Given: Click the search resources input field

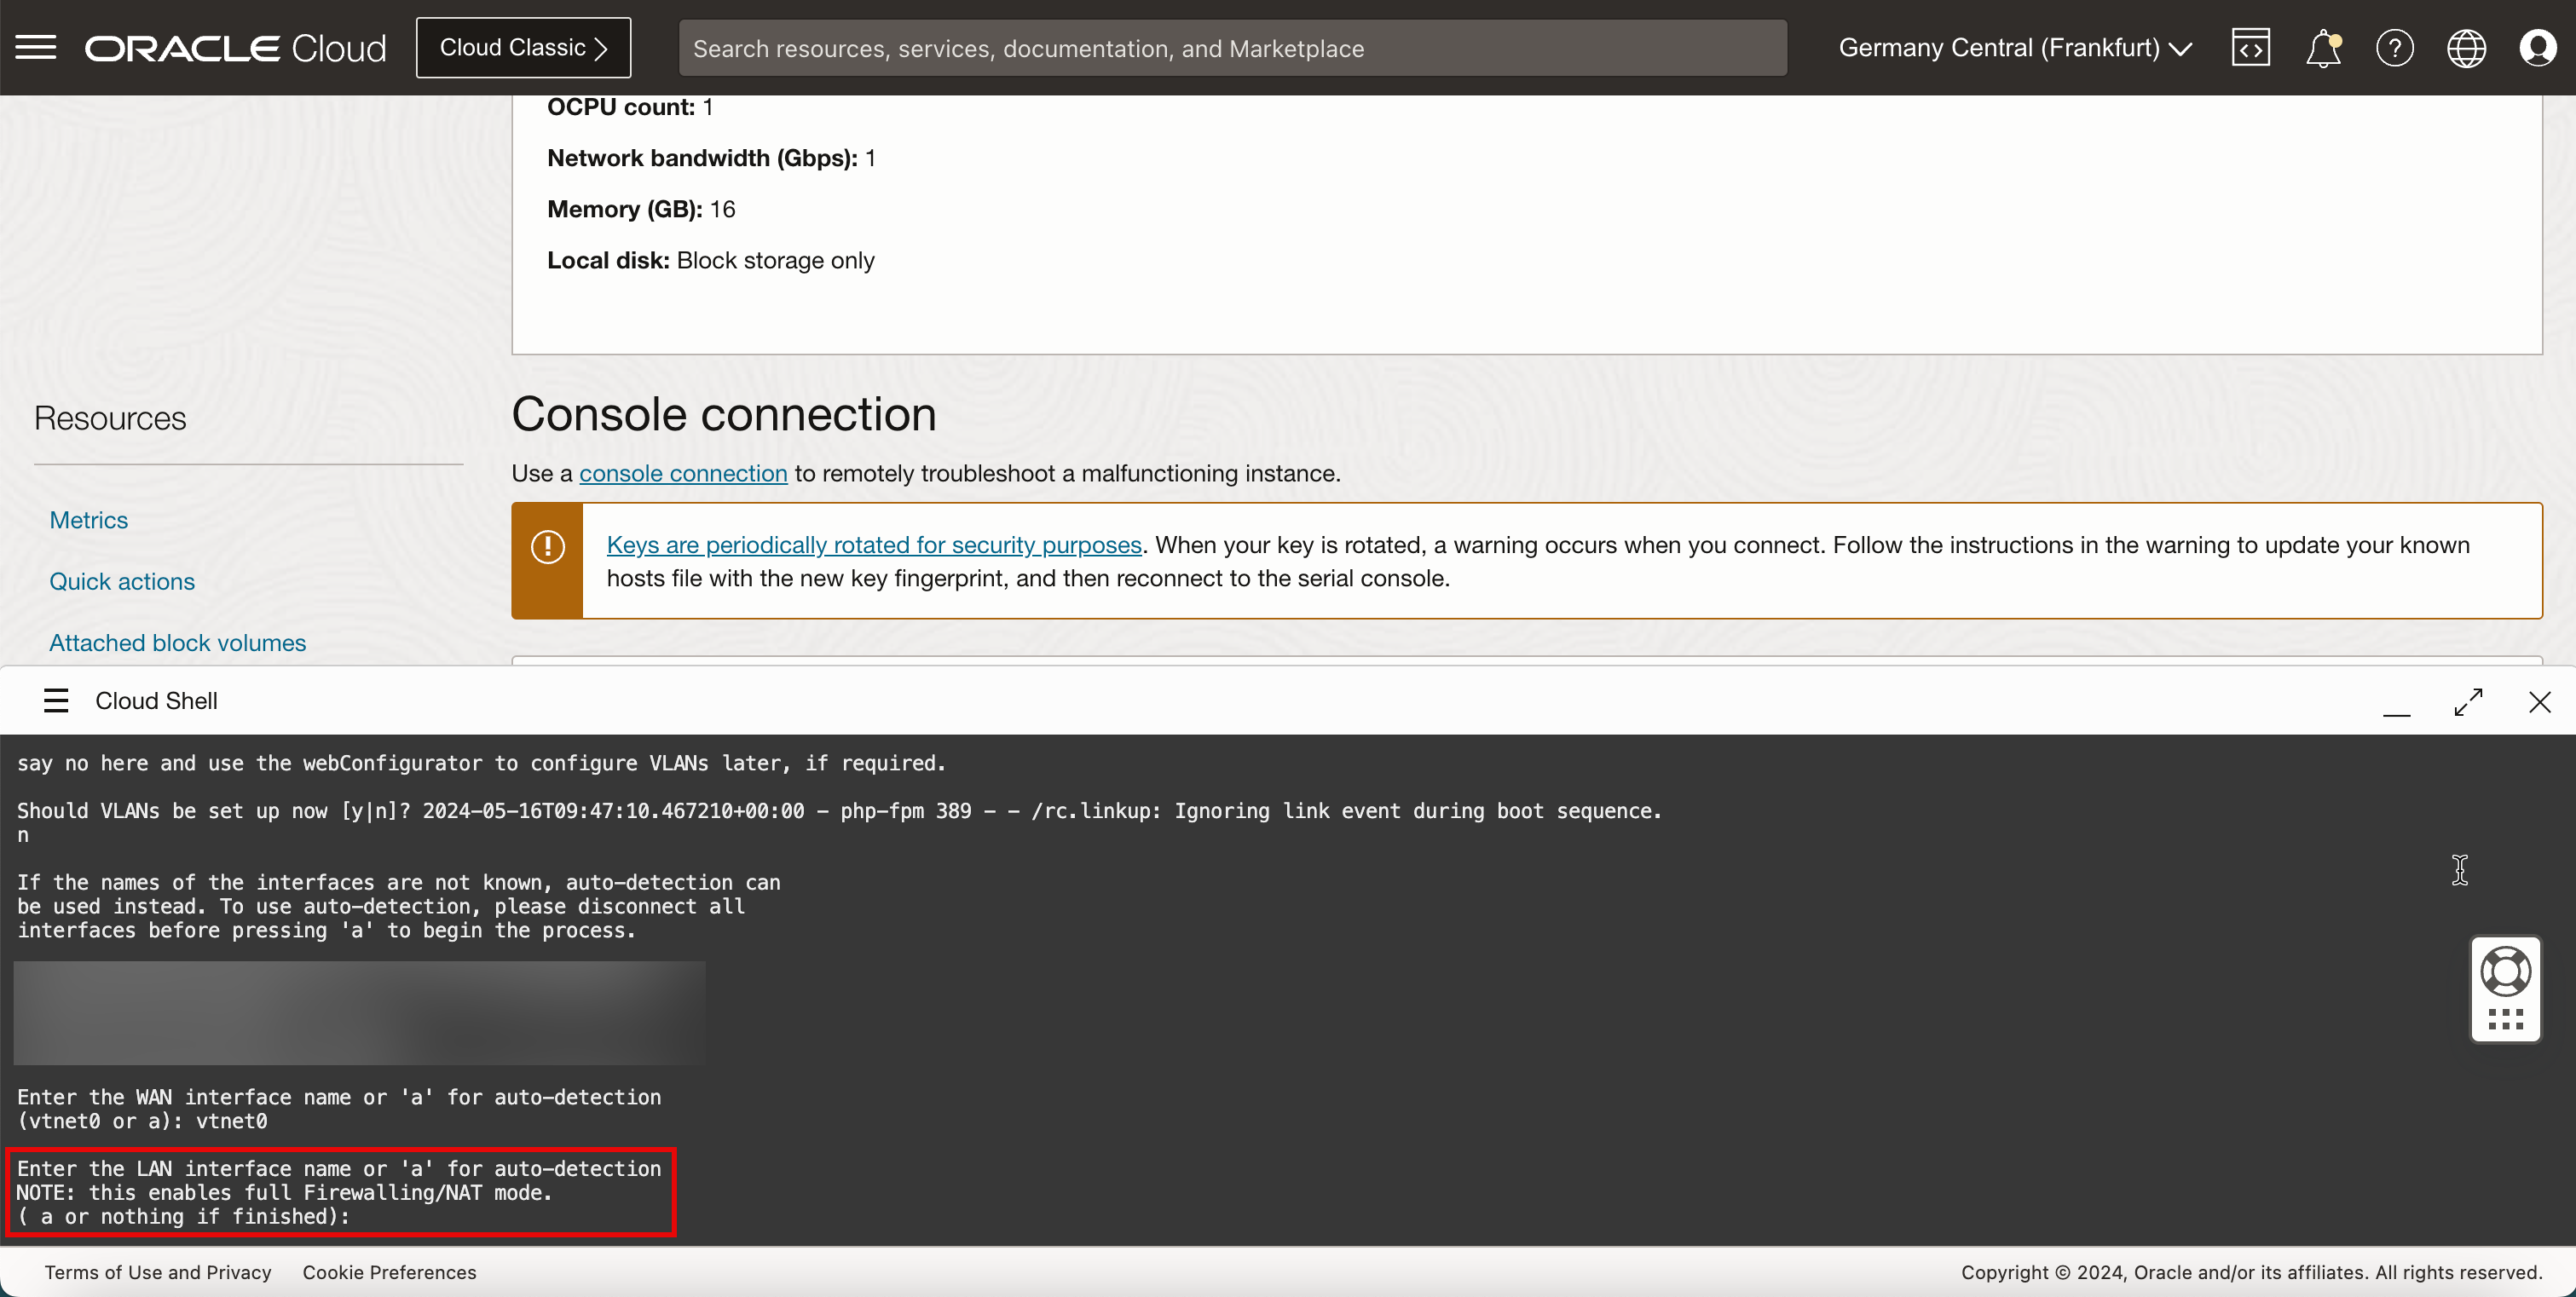Looking at the screenshot, I should coord(1231,48).
